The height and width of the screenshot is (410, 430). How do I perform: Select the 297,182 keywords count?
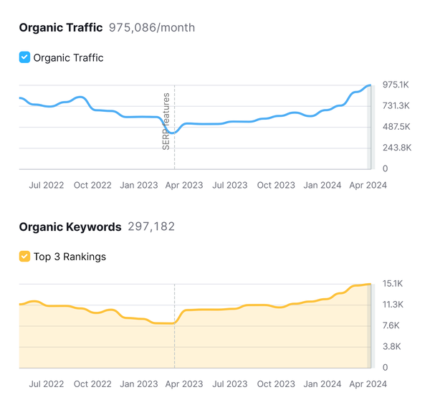pyautogui.click(x=151, y=227)
